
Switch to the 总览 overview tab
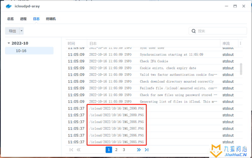(x=10, y=19)
